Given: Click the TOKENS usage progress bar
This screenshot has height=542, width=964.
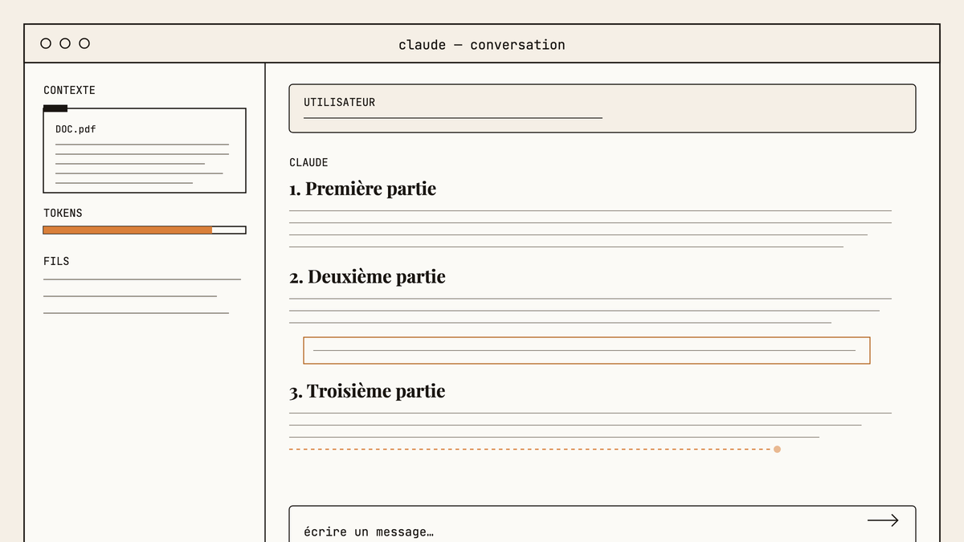Looking at the screenshot, I should coord(145,230).
